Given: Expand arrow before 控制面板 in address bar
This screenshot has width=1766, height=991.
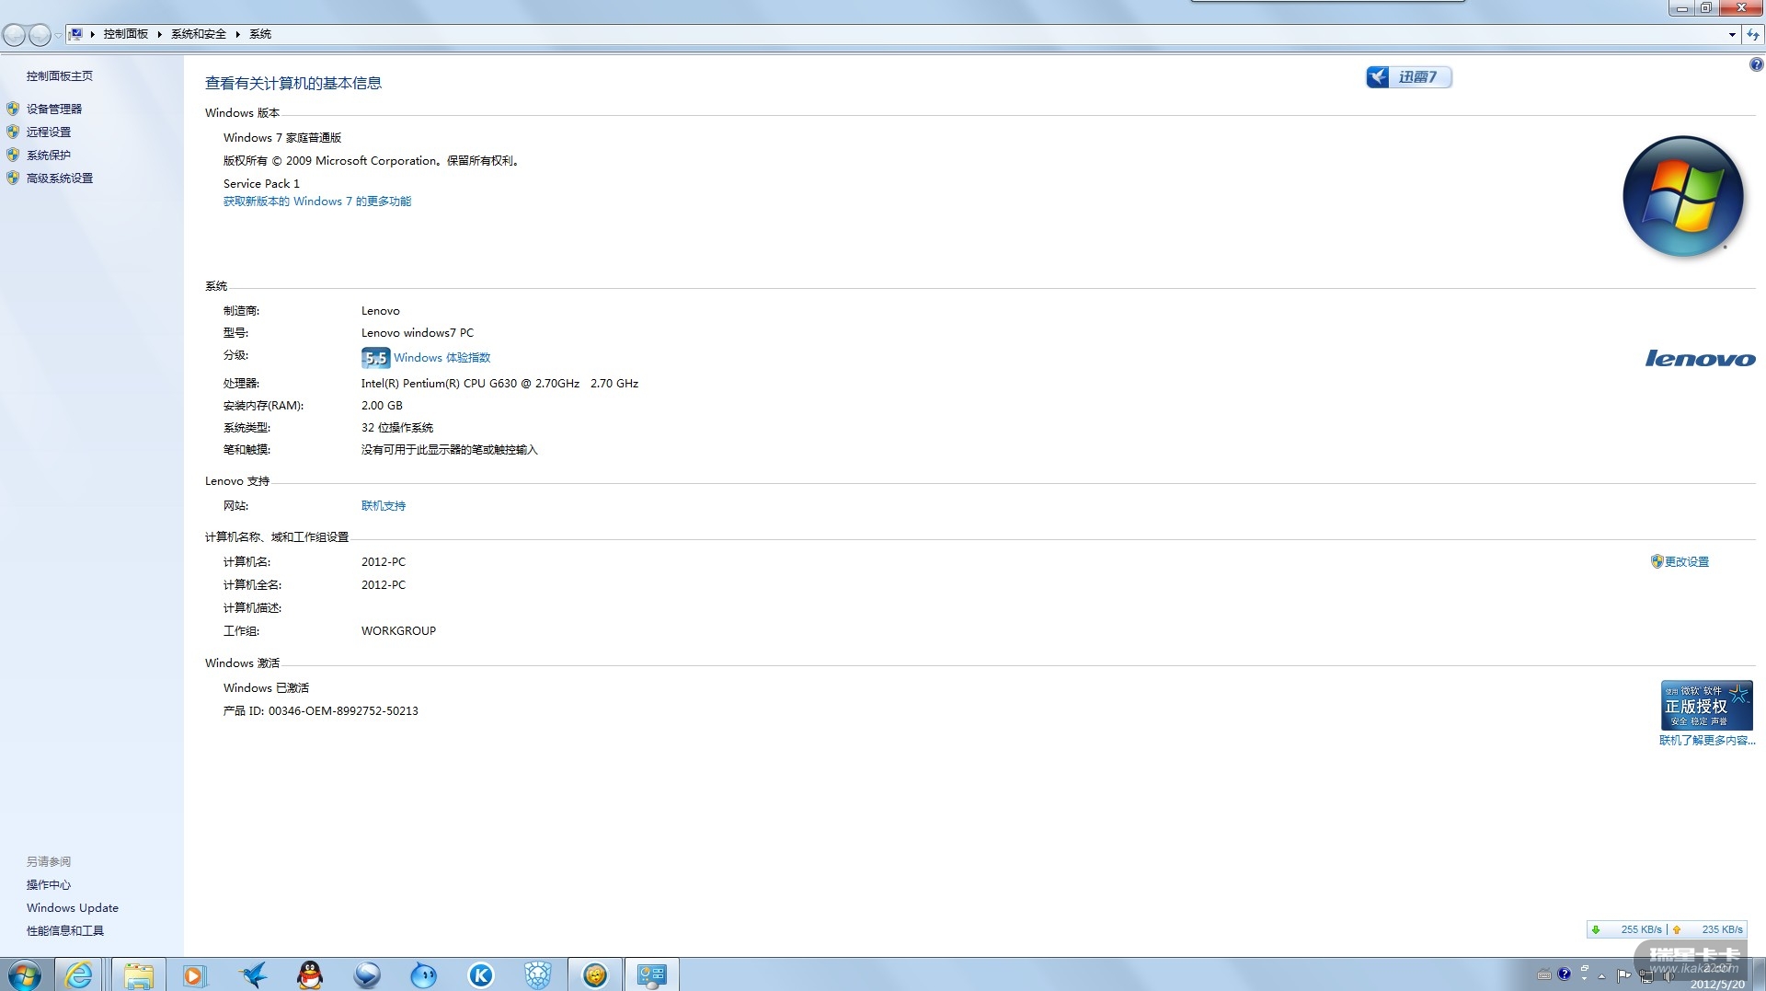Looking at the screenshot, I should pos(92,34).
